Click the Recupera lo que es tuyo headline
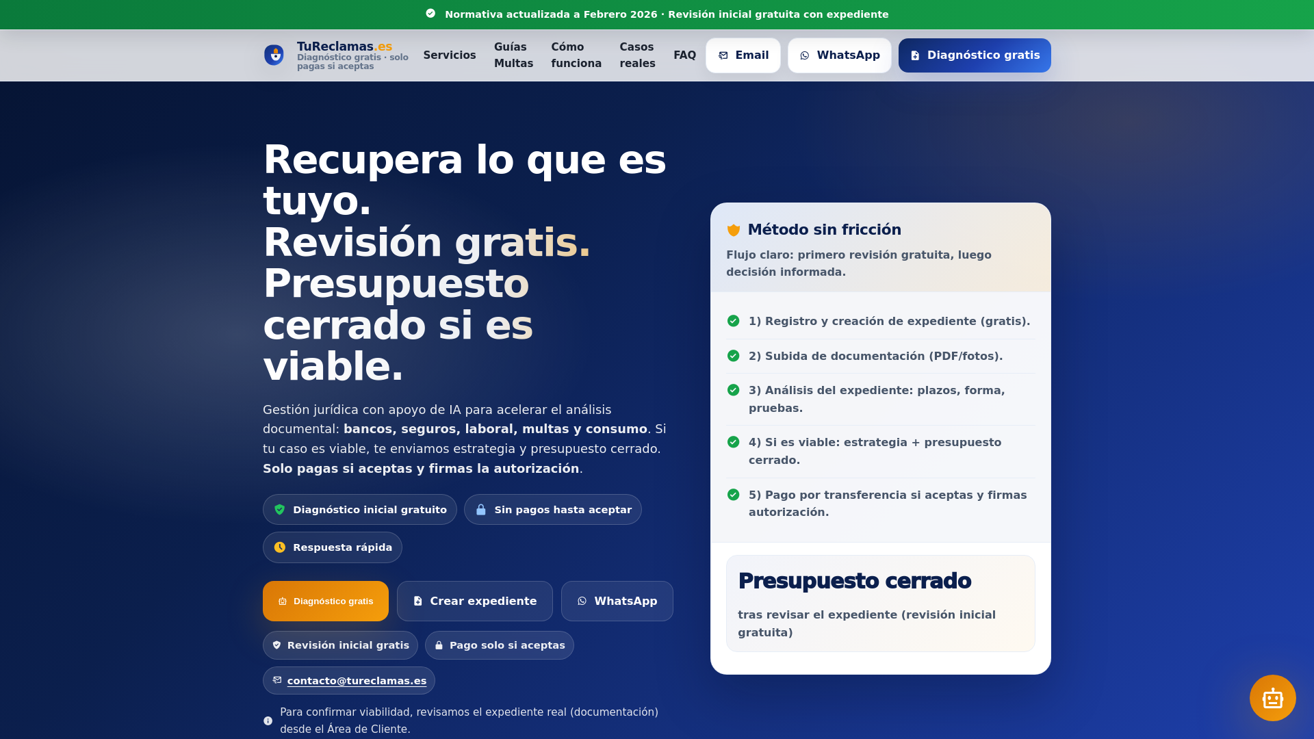 coord(465,180)
